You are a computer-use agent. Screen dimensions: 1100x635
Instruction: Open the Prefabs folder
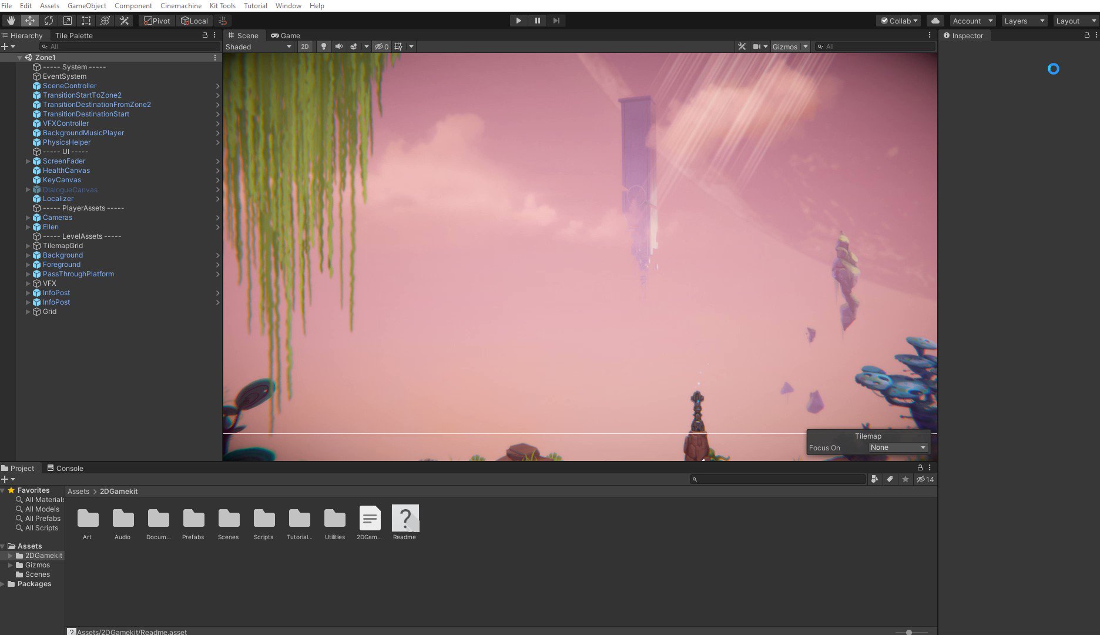[x=193, y=523]
